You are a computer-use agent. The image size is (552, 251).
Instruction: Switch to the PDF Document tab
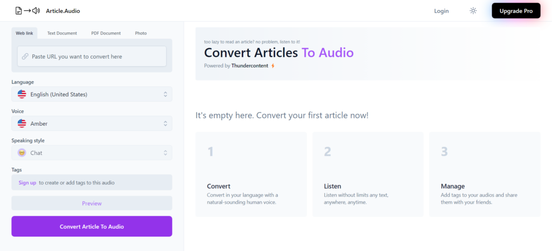coord(105,33)
